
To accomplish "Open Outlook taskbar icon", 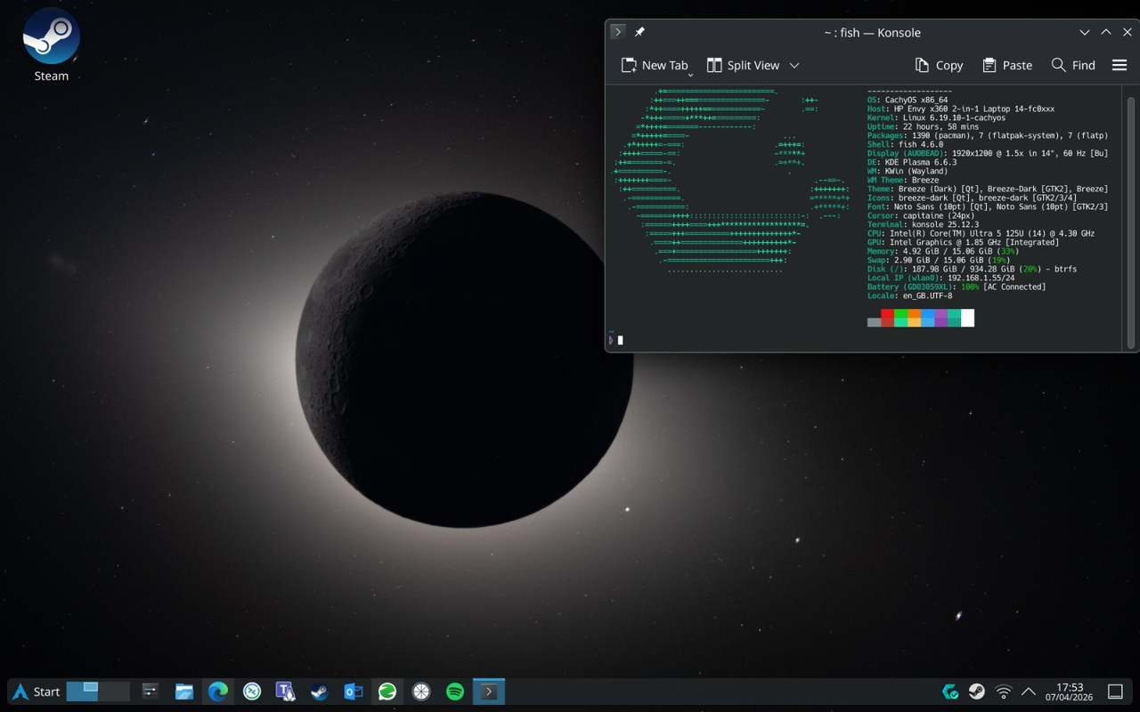I will click(x=354, y=692).
